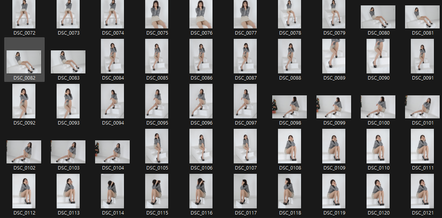The image size is (442, 218).
Task: Pick the DSC_0079 image thumbnail
Action: click(334, 14)
